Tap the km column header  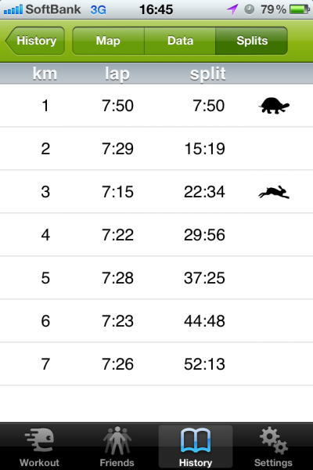point(45,74)
